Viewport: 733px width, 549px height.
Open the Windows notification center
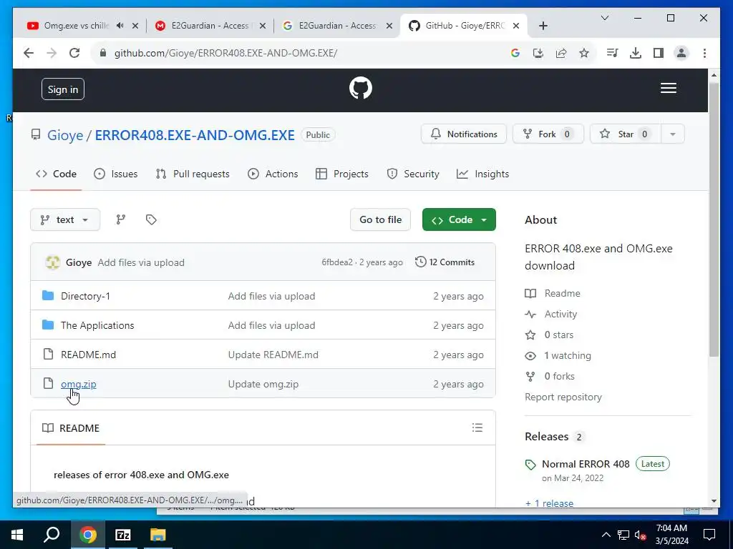point(709,535)
